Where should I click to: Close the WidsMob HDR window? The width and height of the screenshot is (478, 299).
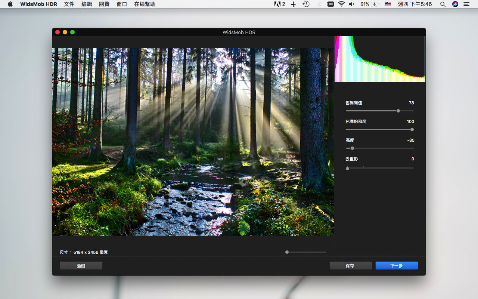[58, 32]
